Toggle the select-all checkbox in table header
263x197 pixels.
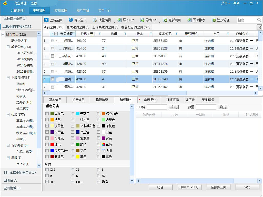coord(56,34)
